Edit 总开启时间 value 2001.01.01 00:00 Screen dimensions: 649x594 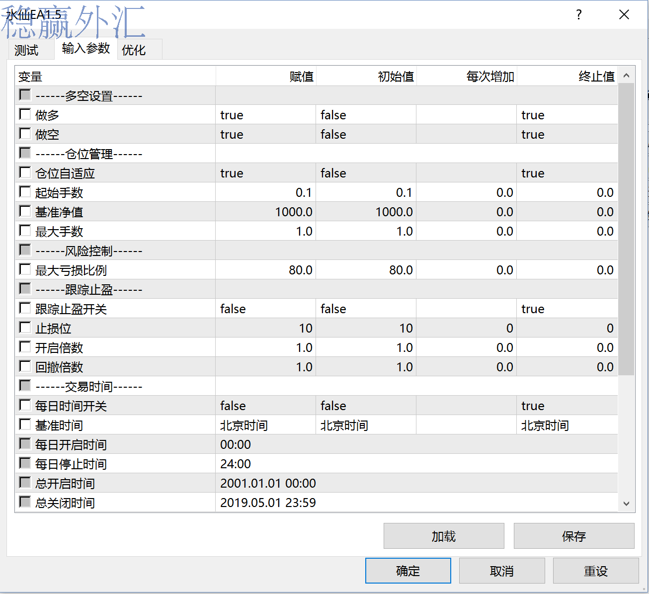417,483
